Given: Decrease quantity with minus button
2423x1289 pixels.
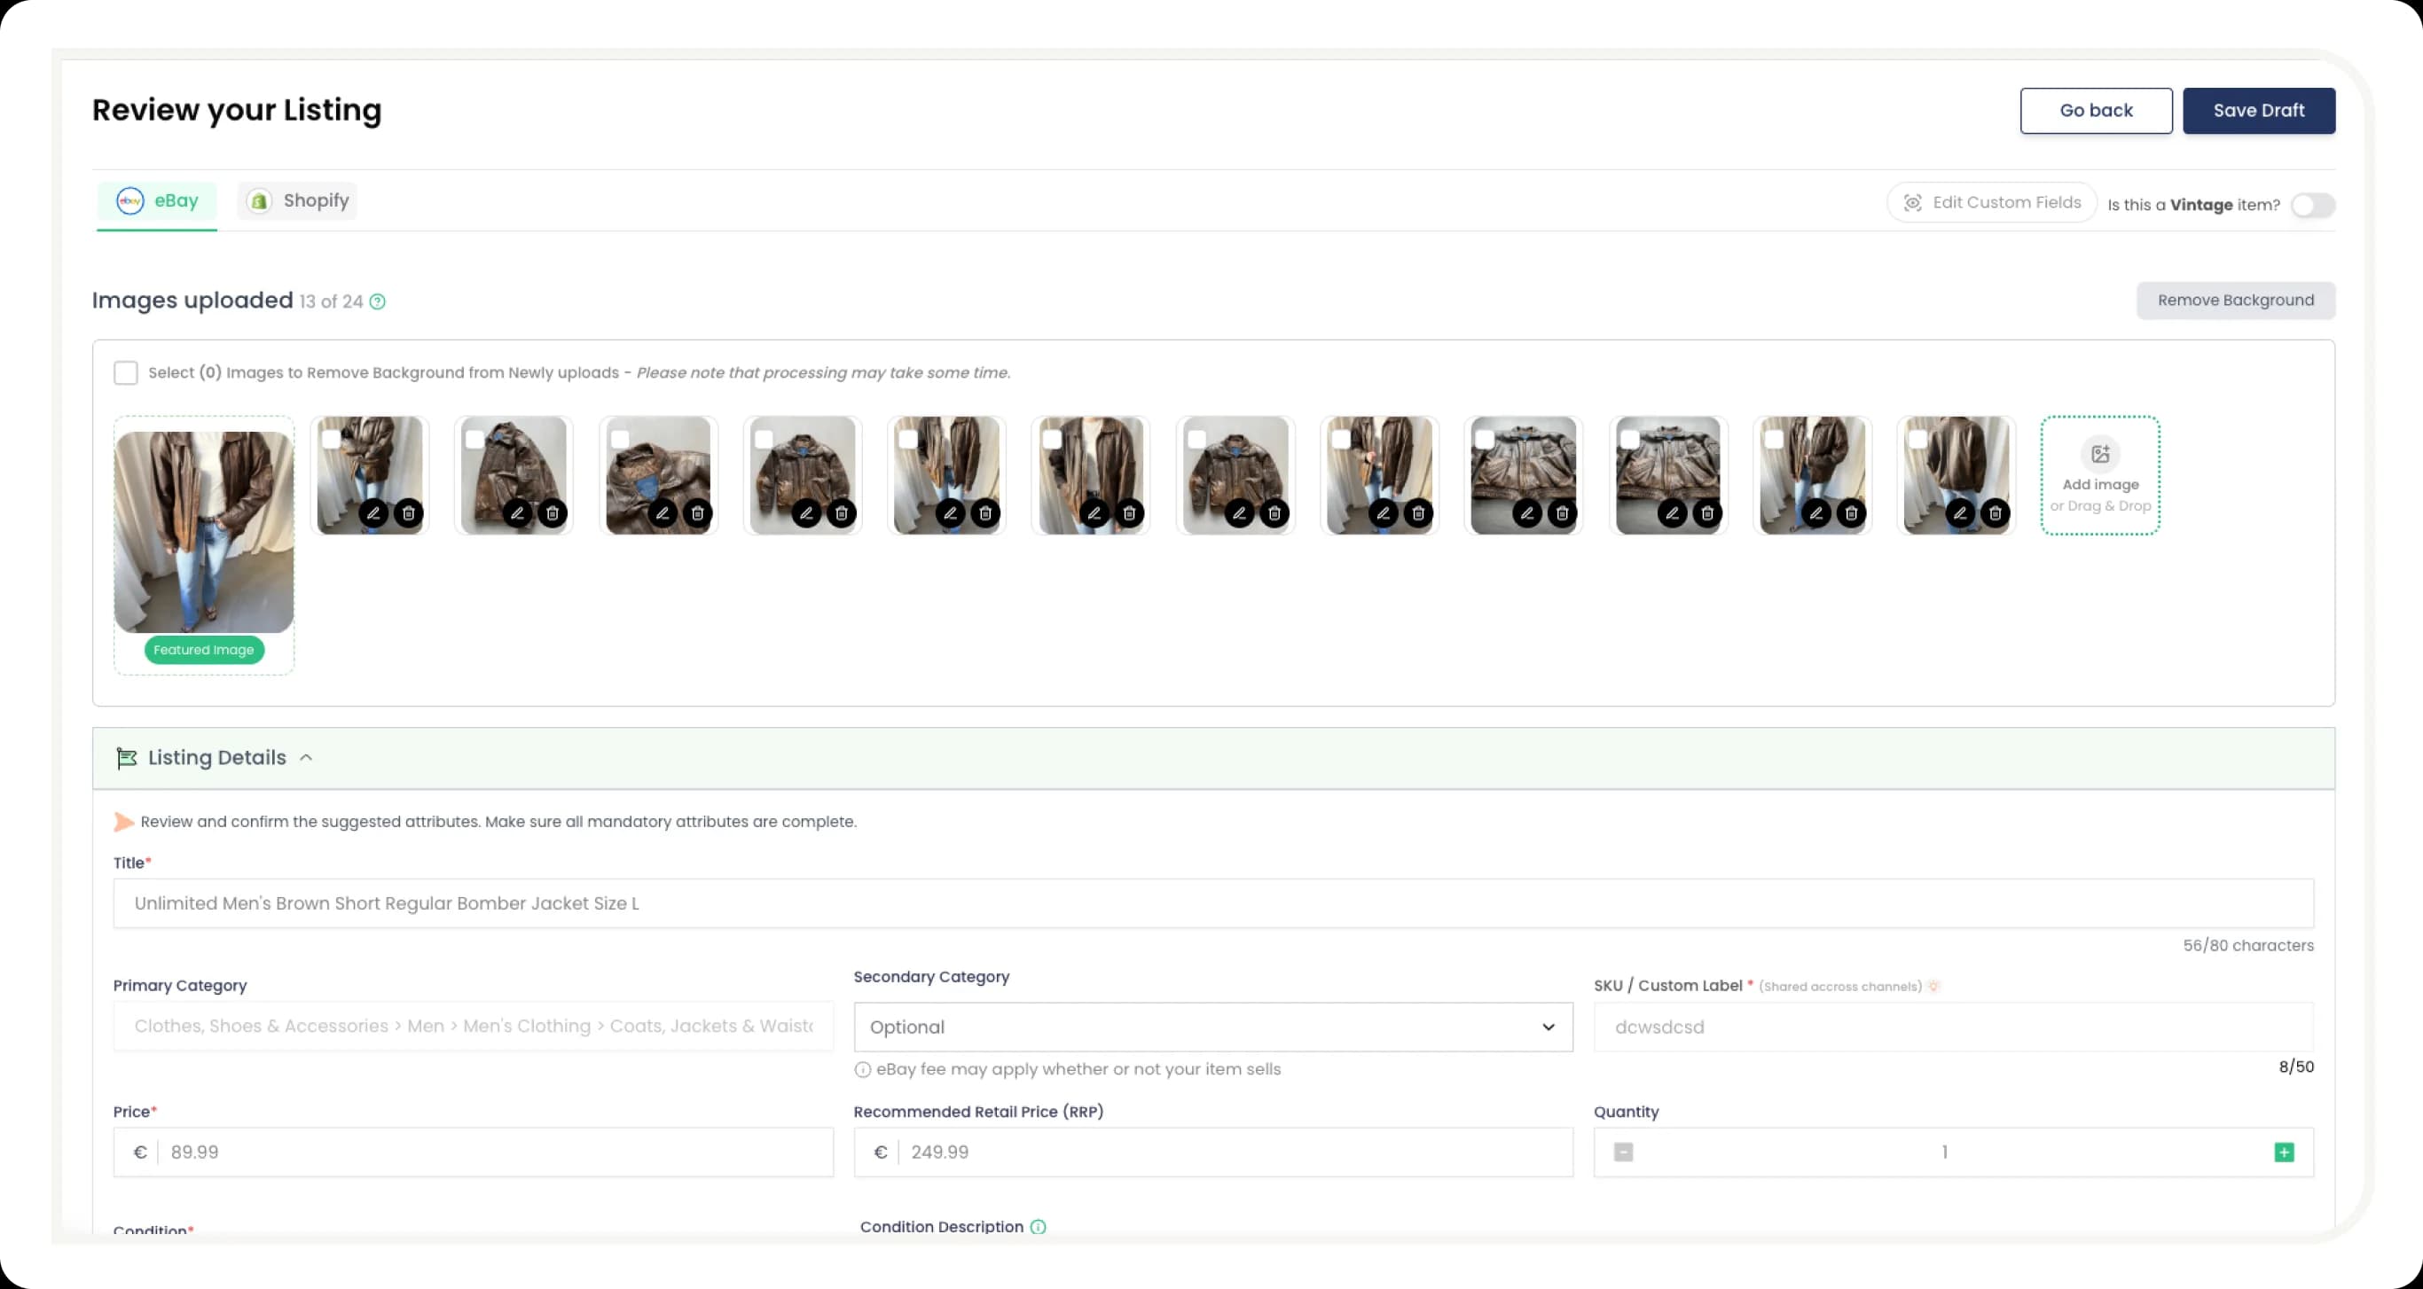Looking at the screenshot, I should click(x=1624, y=1152).
